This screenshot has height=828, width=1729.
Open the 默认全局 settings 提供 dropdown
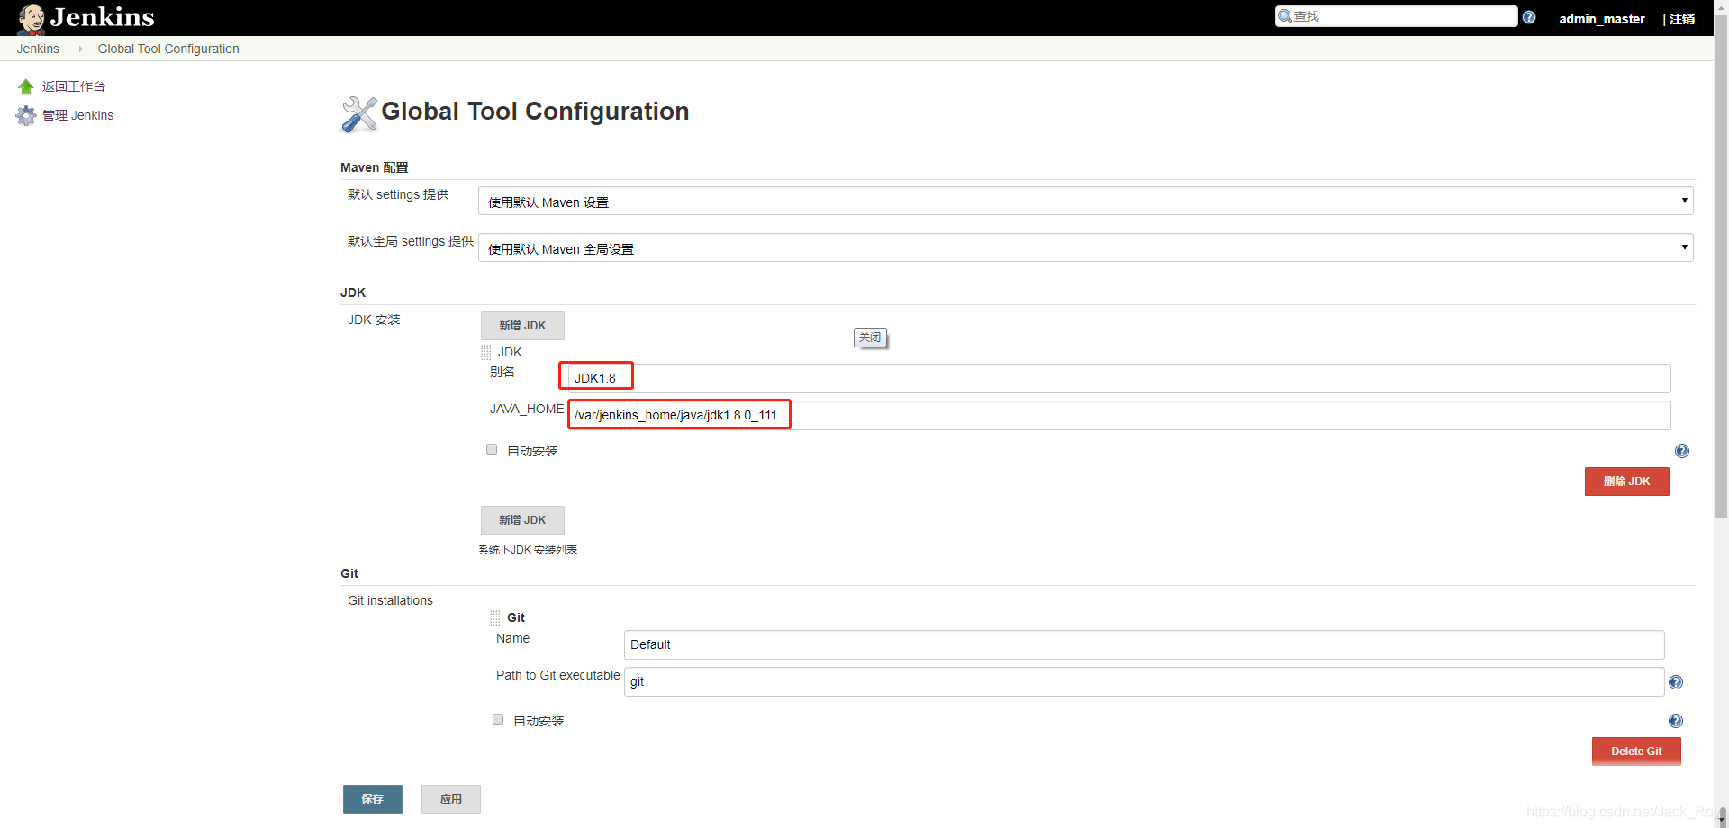click(1085, 247)
